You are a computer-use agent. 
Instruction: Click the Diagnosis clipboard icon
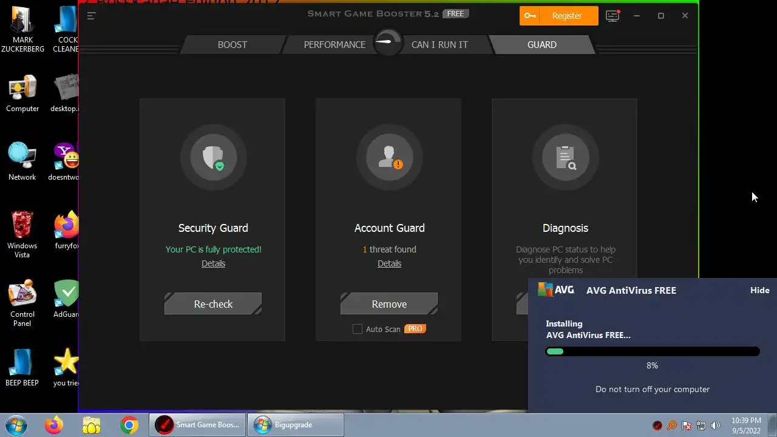[x=565, y=158]
